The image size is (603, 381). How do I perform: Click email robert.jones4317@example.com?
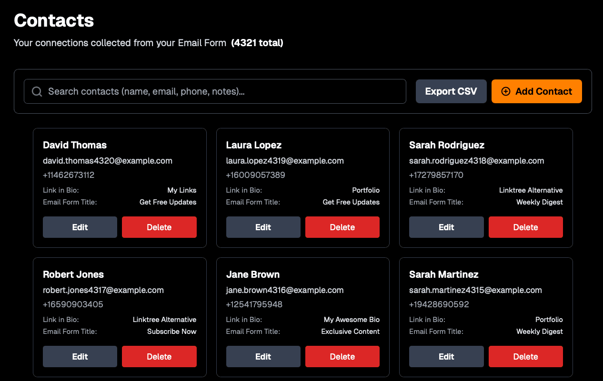(x=103, y=290)
